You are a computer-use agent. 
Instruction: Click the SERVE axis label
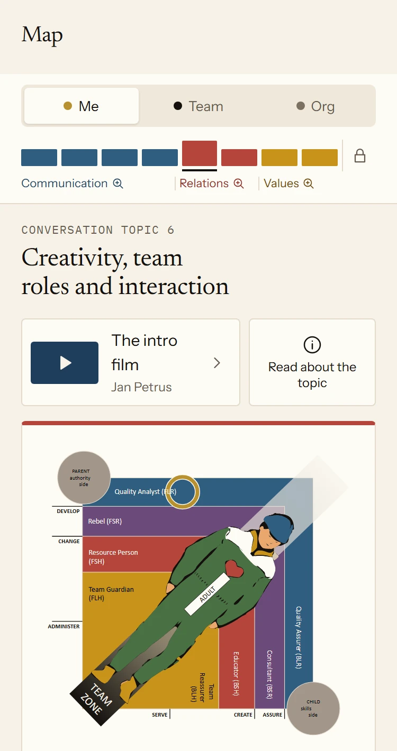pyautogui.click(x=159, y=715)
